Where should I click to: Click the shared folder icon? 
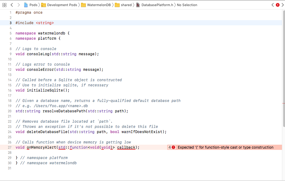click(117, 5)
